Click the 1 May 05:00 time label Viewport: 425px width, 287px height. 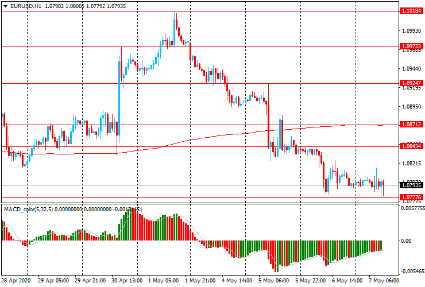164,280
